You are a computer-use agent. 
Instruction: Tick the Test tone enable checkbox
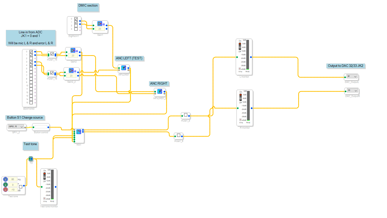coord(21,187)
